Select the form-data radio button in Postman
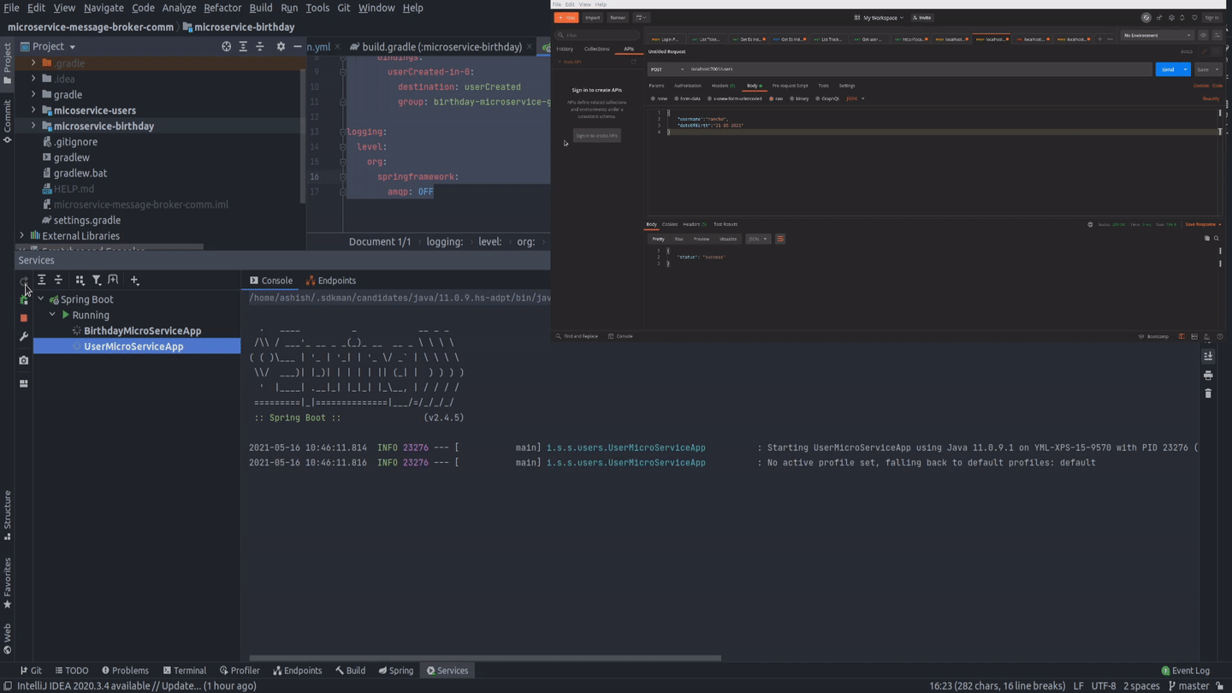1232x693 pixels. (x=677, y=98)
